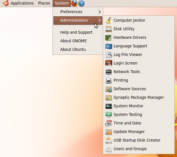Click the Ubuntu logo in the panel

[6, 3]
